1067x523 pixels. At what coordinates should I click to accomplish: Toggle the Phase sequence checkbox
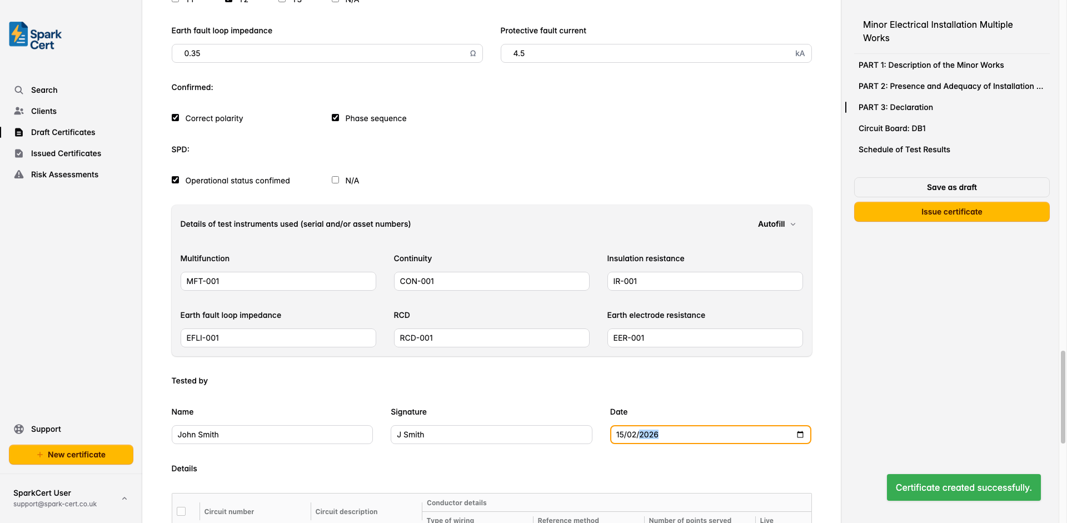(x=335, y=118)
